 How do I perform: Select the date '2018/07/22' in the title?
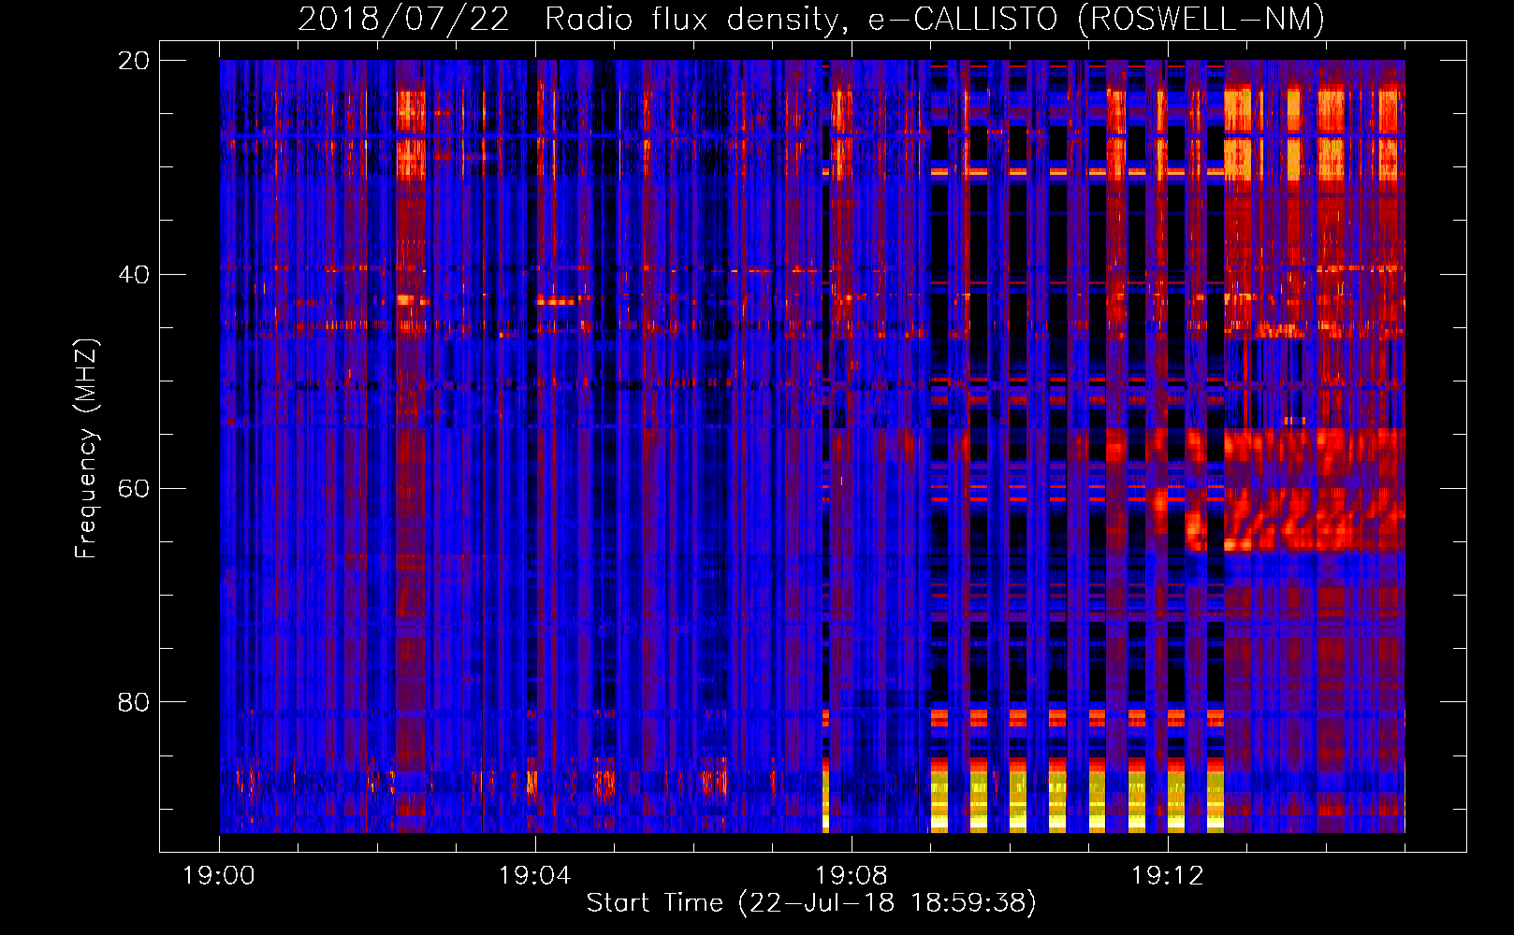pos(404,19)
